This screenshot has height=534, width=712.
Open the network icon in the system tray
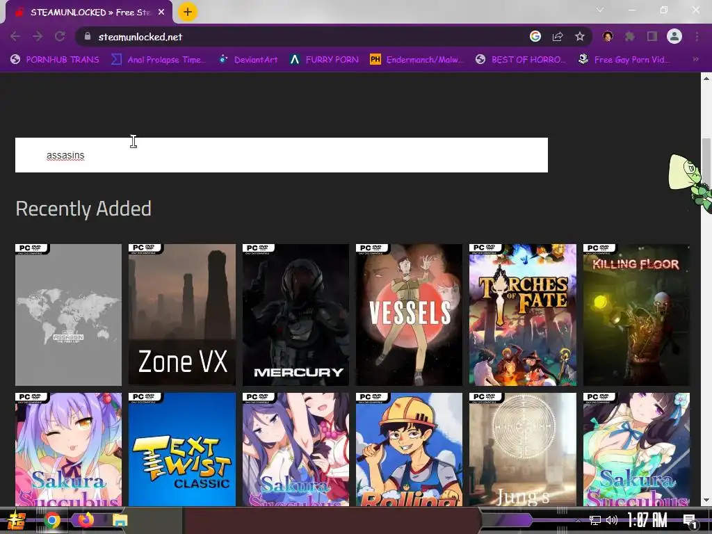point(595,520)
